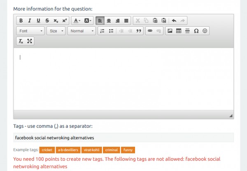This screenshot has width=247, height=171.
Task: Open the Font dropdown
Action: [30, 31]
